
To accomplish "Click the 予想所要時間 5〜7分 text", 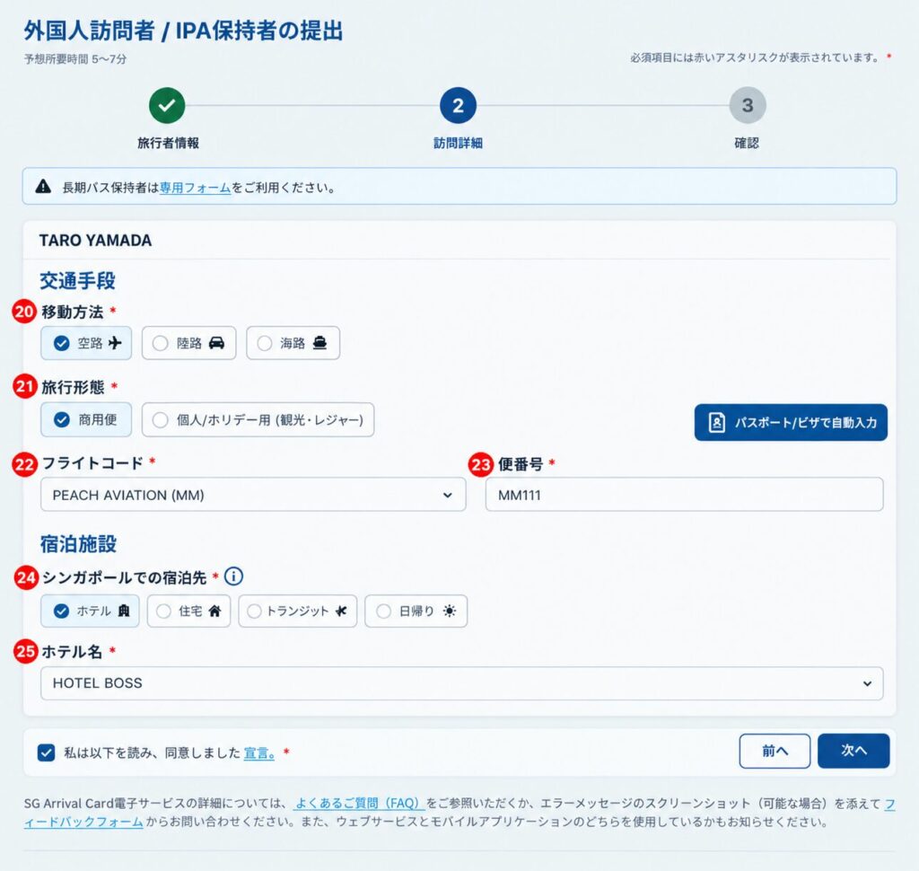I will coord(75,59).
